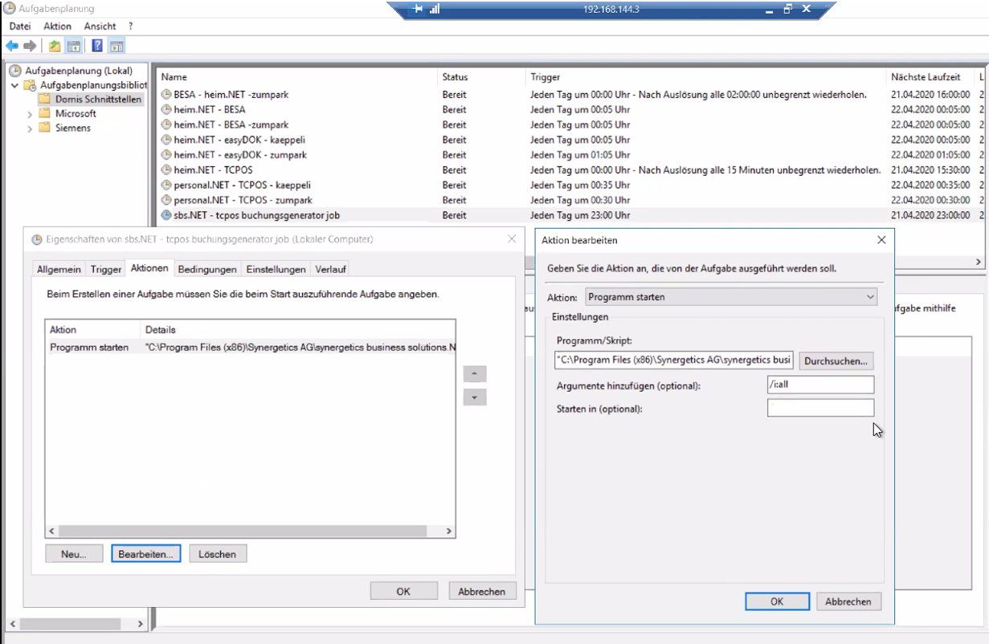Move action up with the up arrow button

point(475,374)
